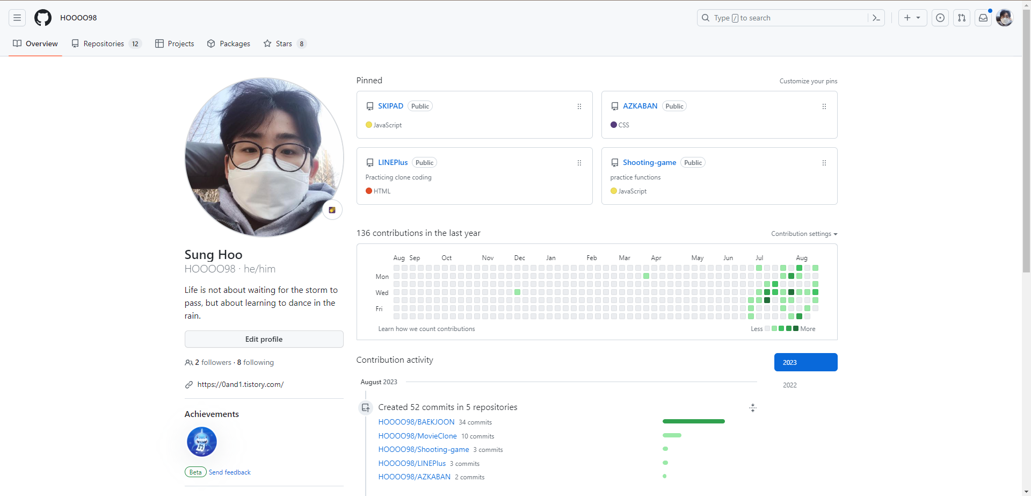Open the LINEPlus pinned repository link

[393, 162]
